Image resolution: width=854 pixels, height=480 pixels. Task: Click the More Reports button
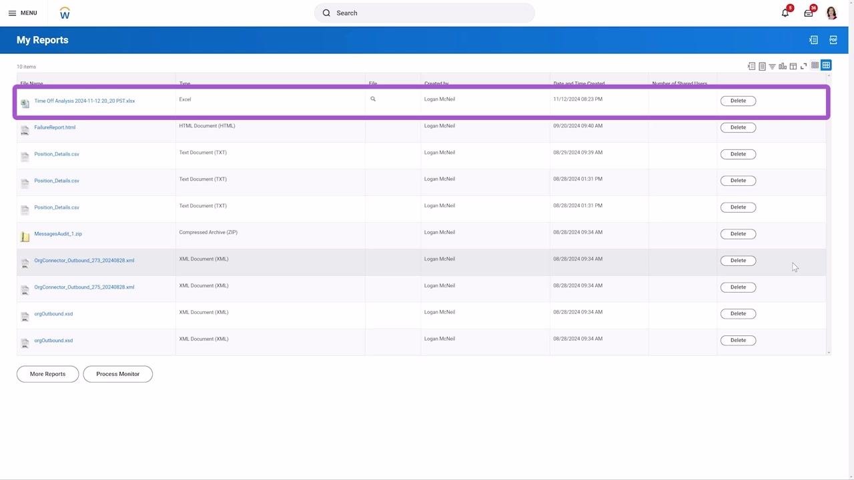[47, 374]
